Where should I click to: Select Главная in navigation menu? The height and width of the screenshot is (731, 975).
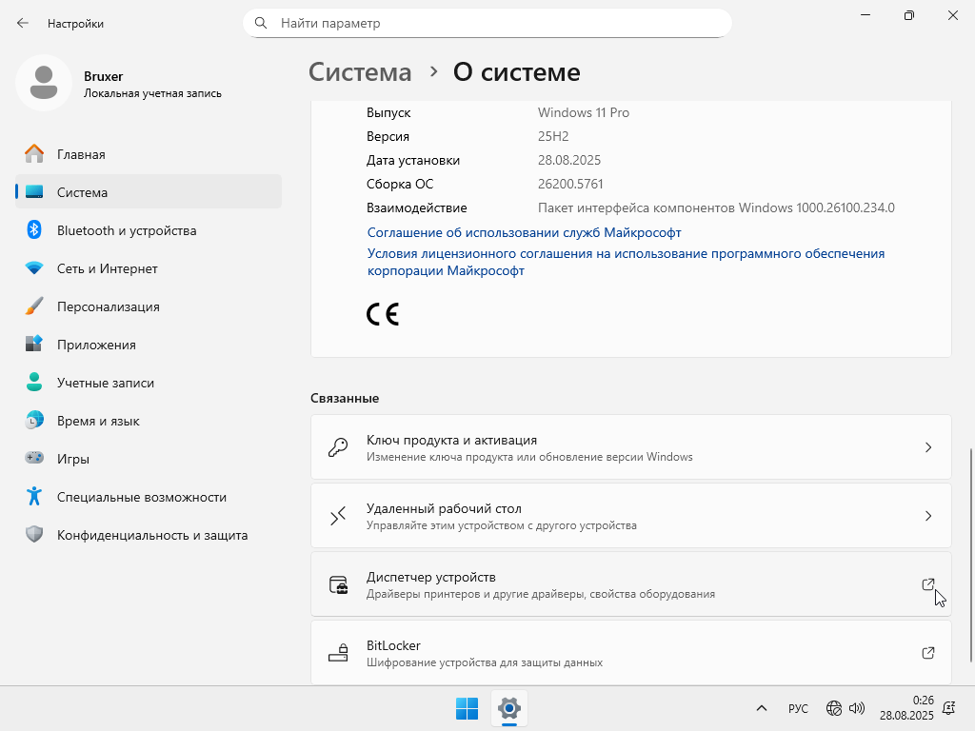coord(81,154)
